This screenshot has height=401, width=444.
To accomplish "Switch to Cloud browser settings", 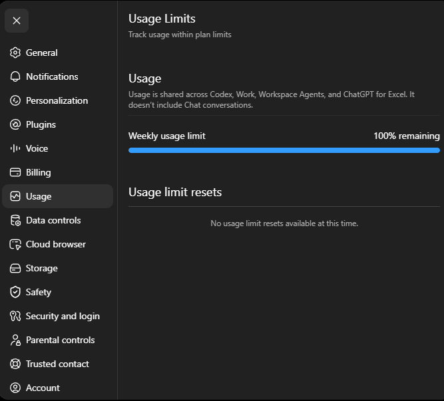I will coord(57,244).
